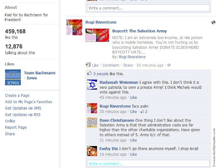This screenshot has width=216, height=168.
Task: Open Fashy Itis's profile picture
Action: pyautogui.click(x=92, y=151)
